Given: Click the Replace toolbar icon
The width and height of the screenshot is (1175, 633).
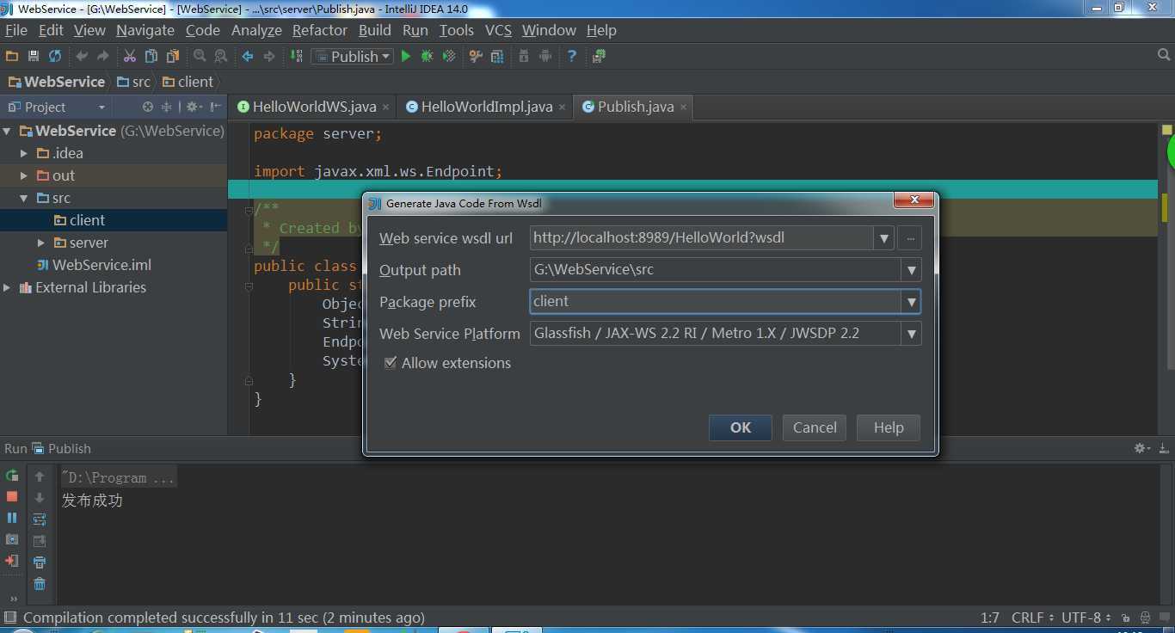Looking at the screenshot, I should (x=221, y=56).
